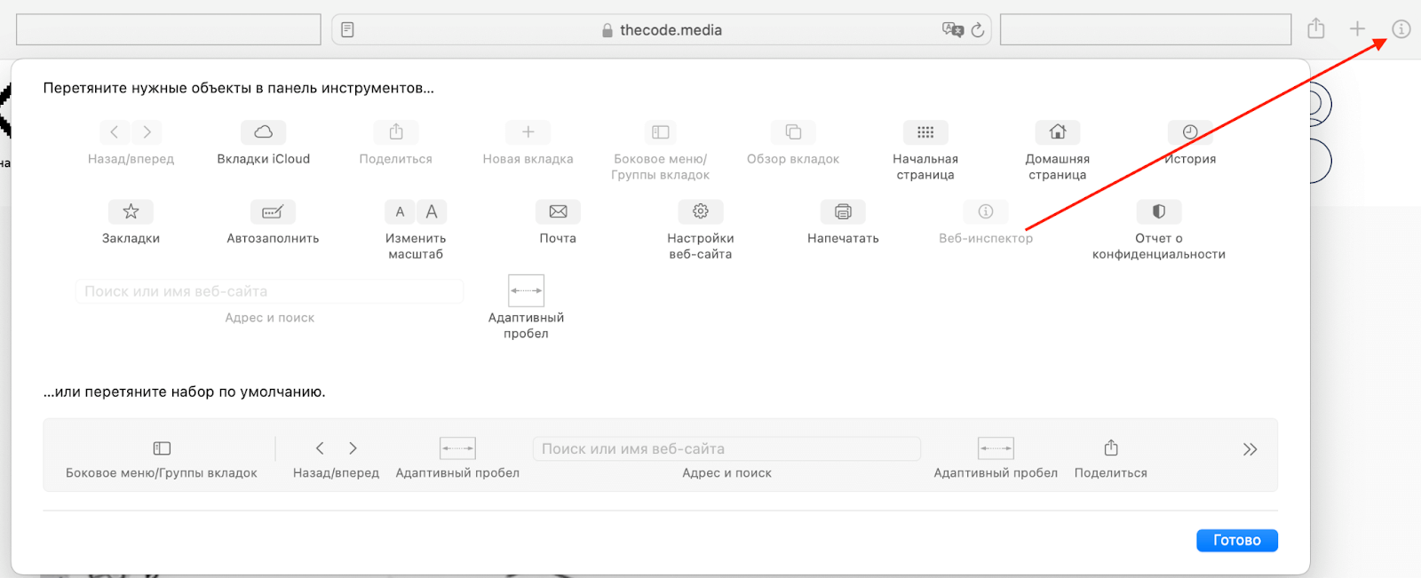Viewport: 1421px width, 578px height.
Task: Select the Privacy Report shield icon
Action: [x=1159, y=211]
